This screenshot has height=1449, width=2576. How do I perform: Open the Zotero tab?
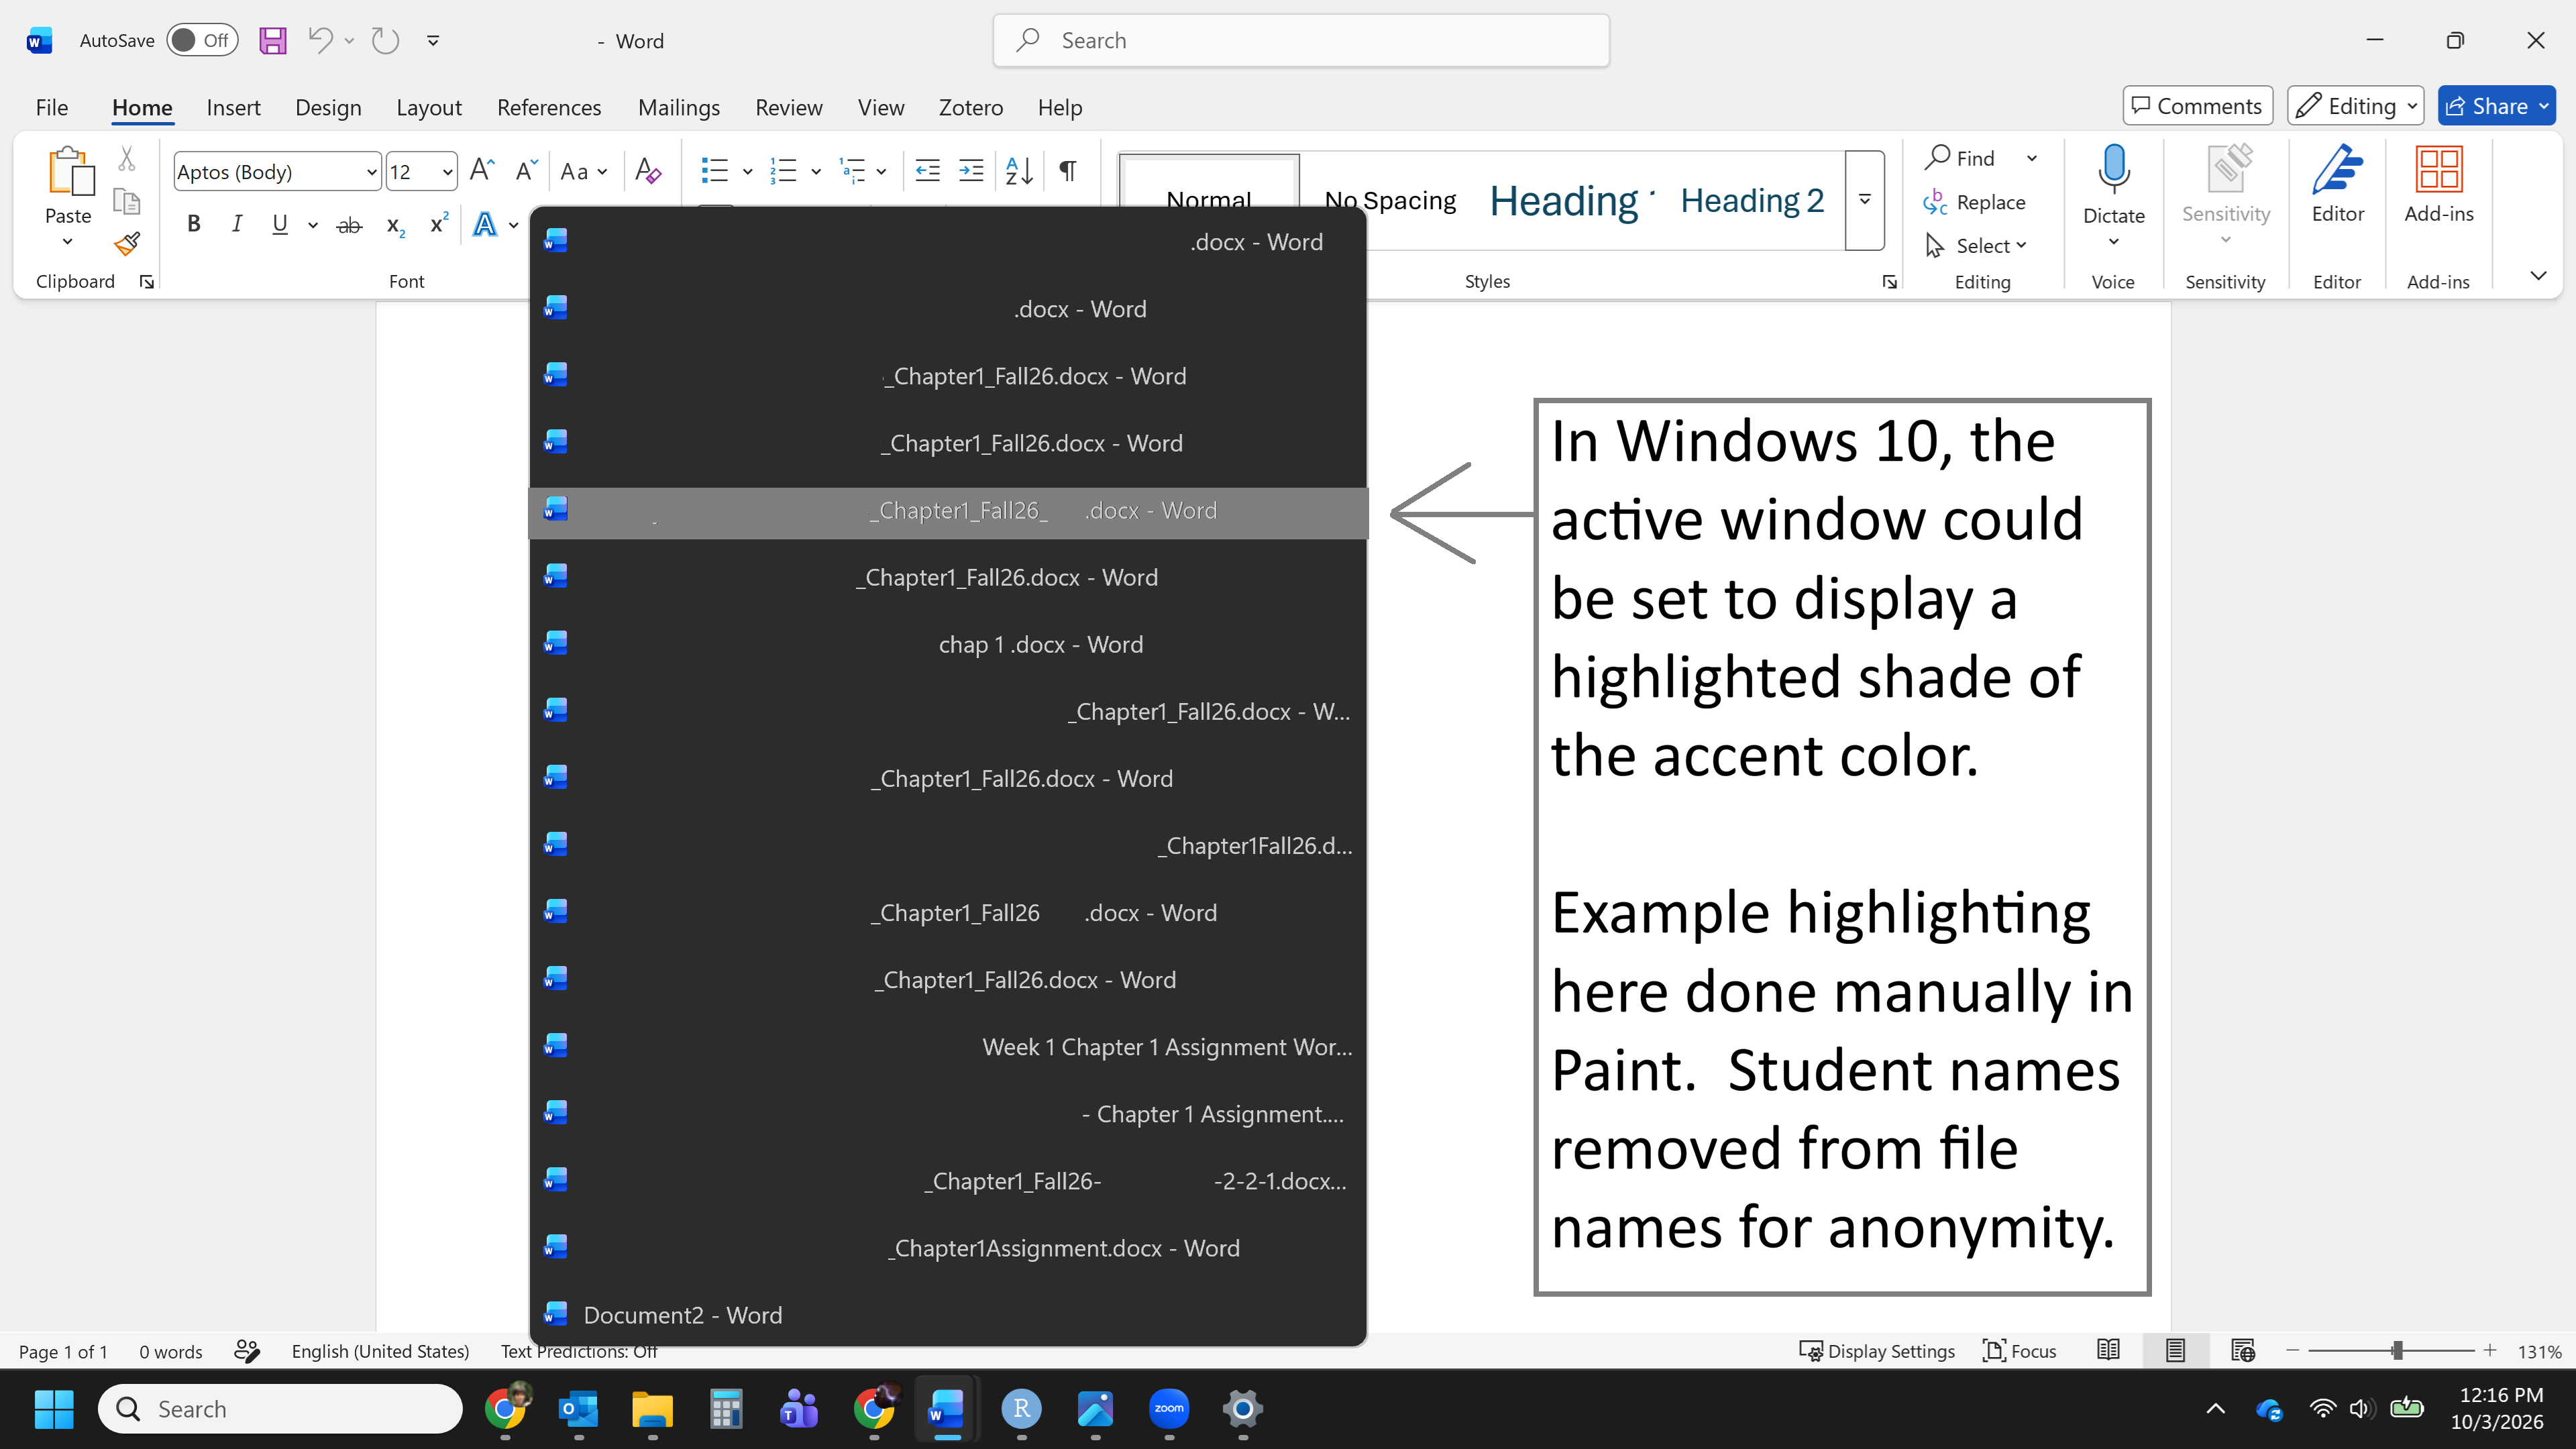point(970,107)
